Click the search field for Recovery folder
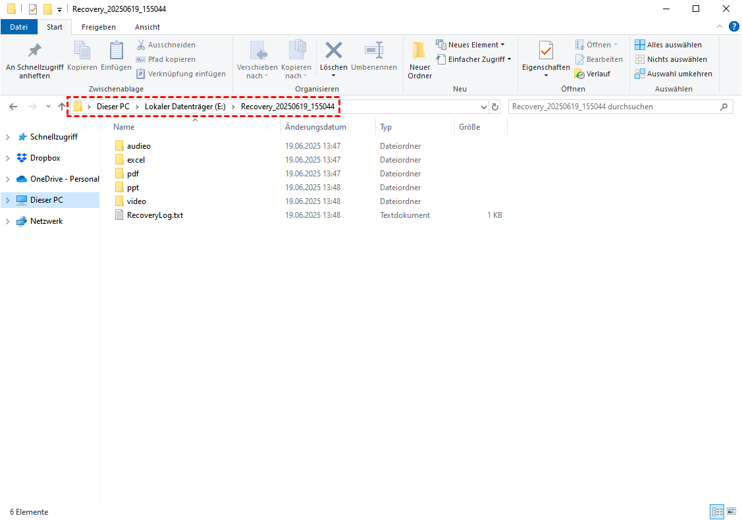This screenshot has height=520, width=742. [612, 107]
